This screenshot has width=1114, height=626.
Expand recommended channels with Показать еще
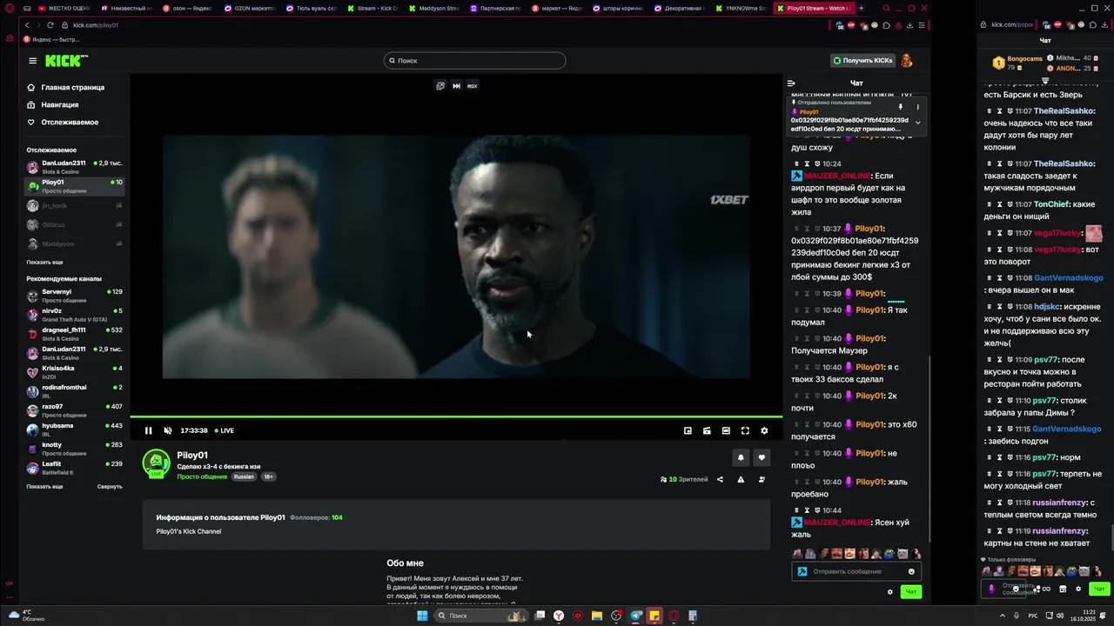click(x=44, y=487)
